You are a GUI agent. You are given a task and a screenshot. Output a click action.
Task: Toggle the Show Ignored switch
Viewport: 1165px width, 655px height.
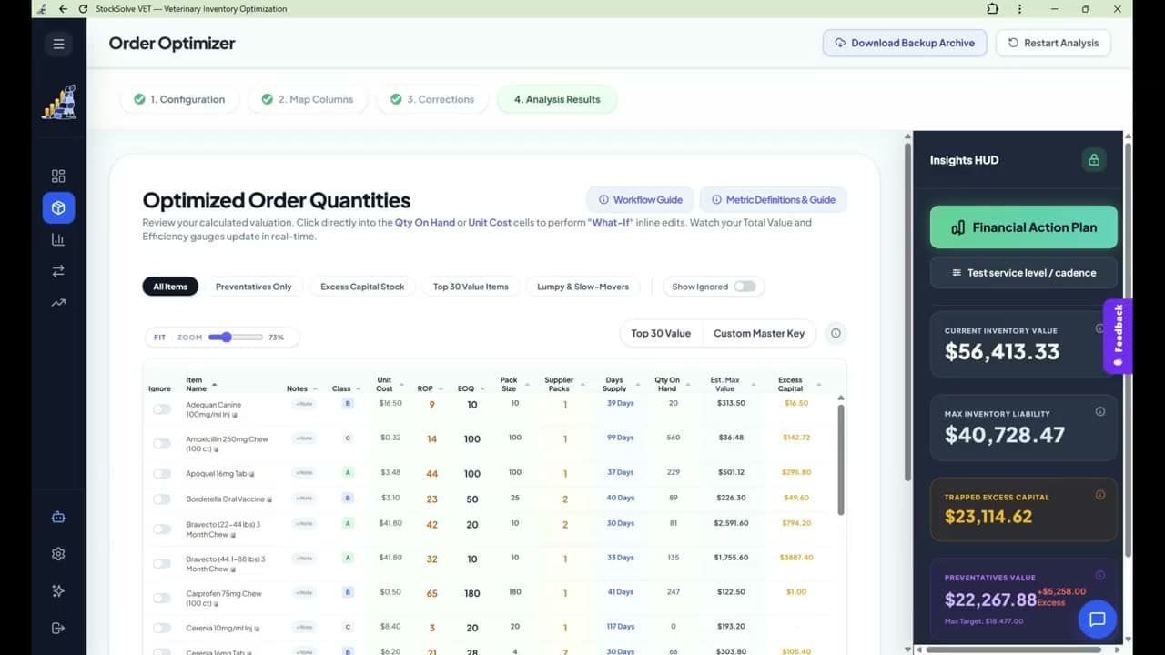point(745,287)
